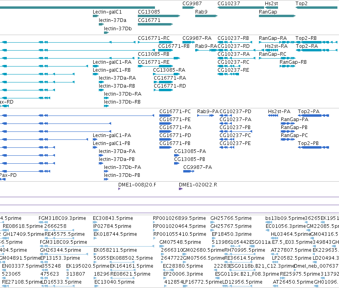Image resolution: width=339 pixels, height=288 pixels.
Task: Select the CG16771-RE transcript label
Action: tap(154, 62)
